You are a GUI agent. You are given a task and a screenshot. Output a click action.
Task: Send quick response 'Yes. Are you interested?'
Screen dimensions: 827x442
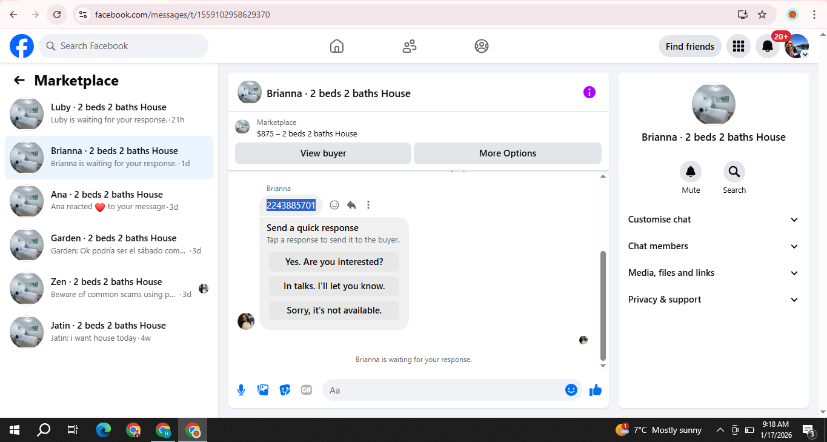pos(334,262)
